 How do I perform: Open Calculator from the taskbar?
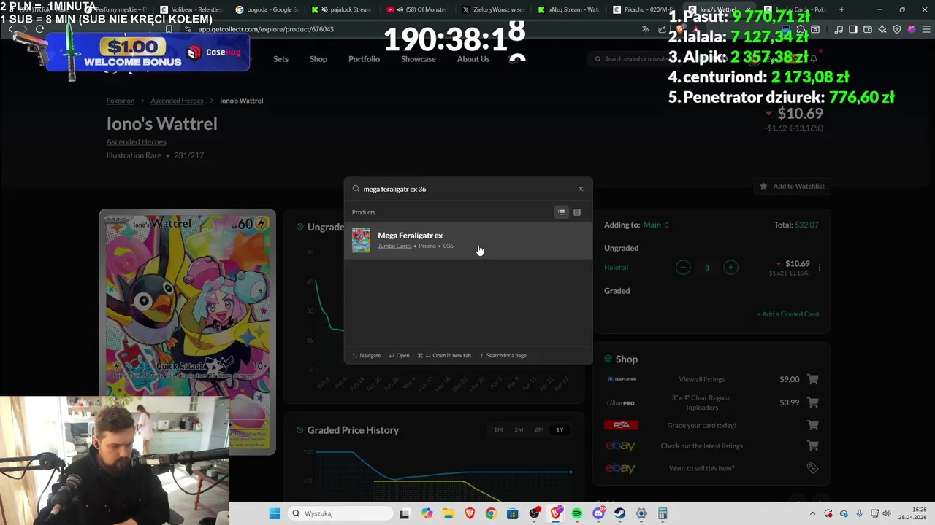(x=663, y=513)
